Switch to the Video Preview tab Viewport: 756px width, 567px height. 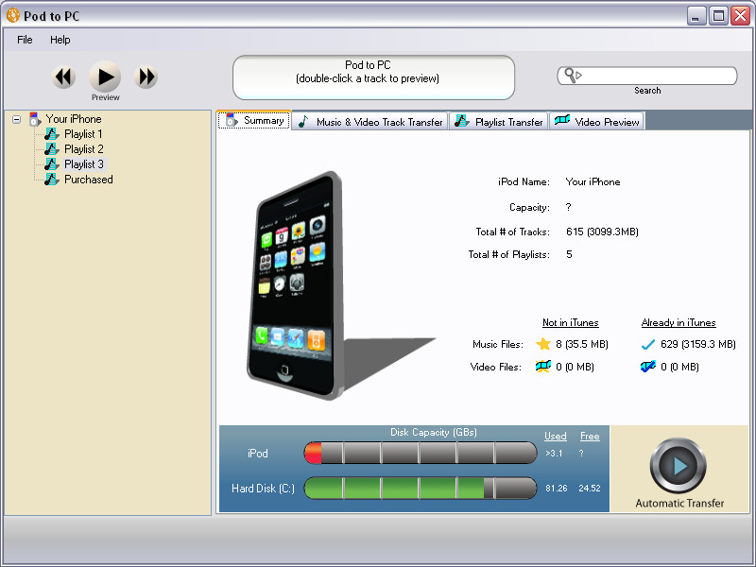pyautogui.click(x=597, y=122)
